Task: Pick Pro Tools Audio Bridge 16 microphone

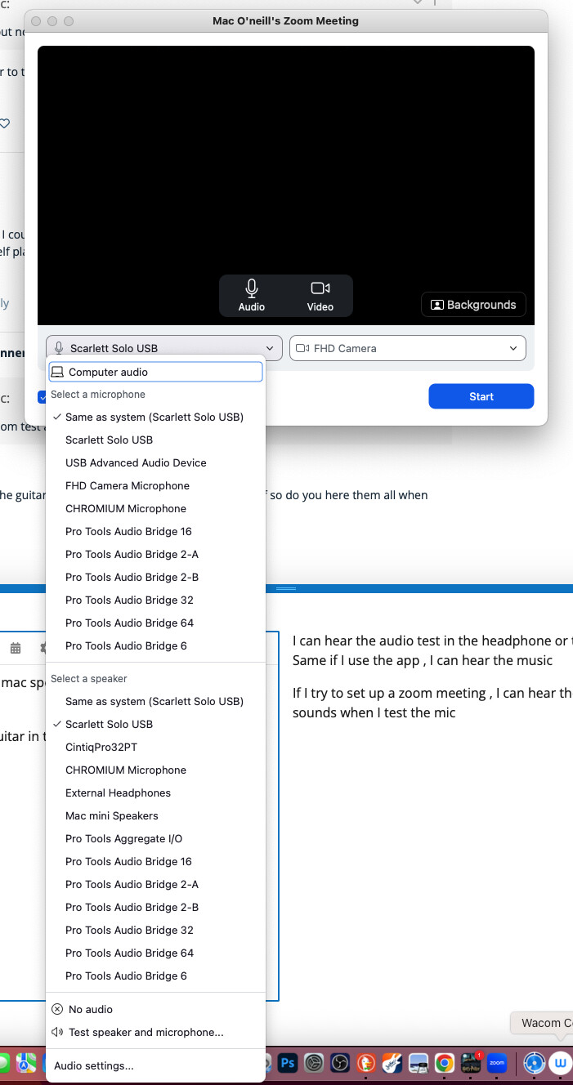Action: pos(155,531)
